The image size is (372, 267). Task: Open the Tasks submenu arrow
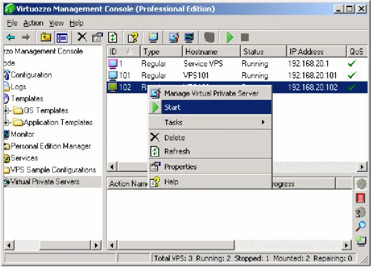(x=263, y=122)
